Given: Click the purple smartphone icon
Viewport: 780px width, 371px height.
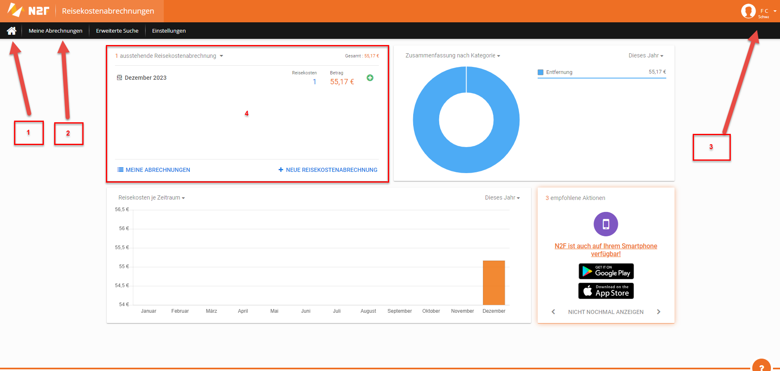Looking at the screenshot, I should coord(605,224).
